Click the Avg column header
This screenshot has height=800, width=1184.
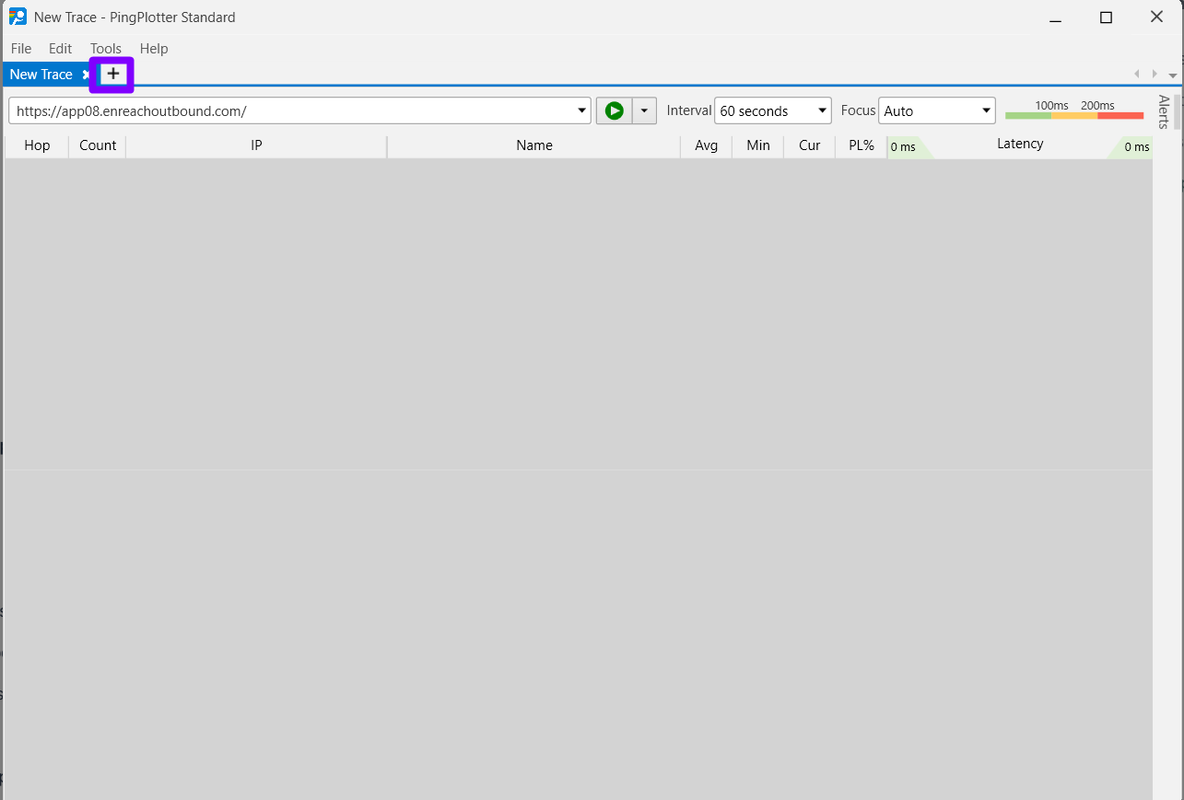click(x=707, y=145)
